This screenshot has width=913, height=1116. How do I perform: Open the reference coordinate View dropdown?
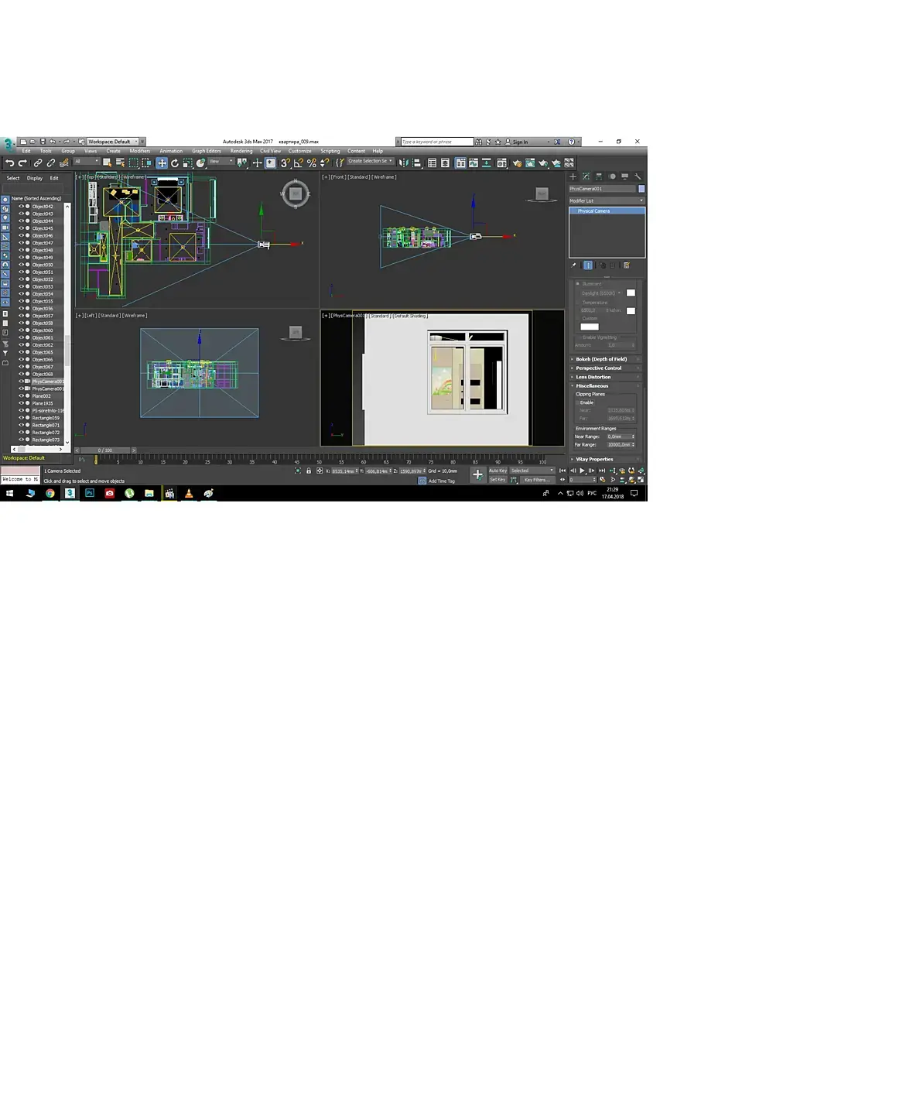[221, 161]
